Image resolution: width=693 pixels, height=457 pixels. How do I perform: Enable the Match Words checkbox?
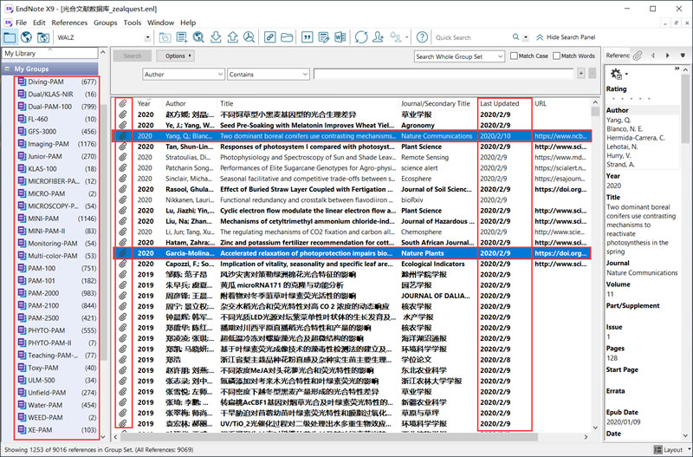click(x=556, y=56)
